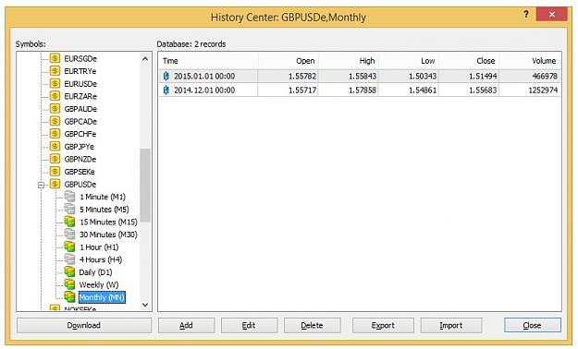Click the Export button
Screen dimensions: 578x349
(383, 325)
